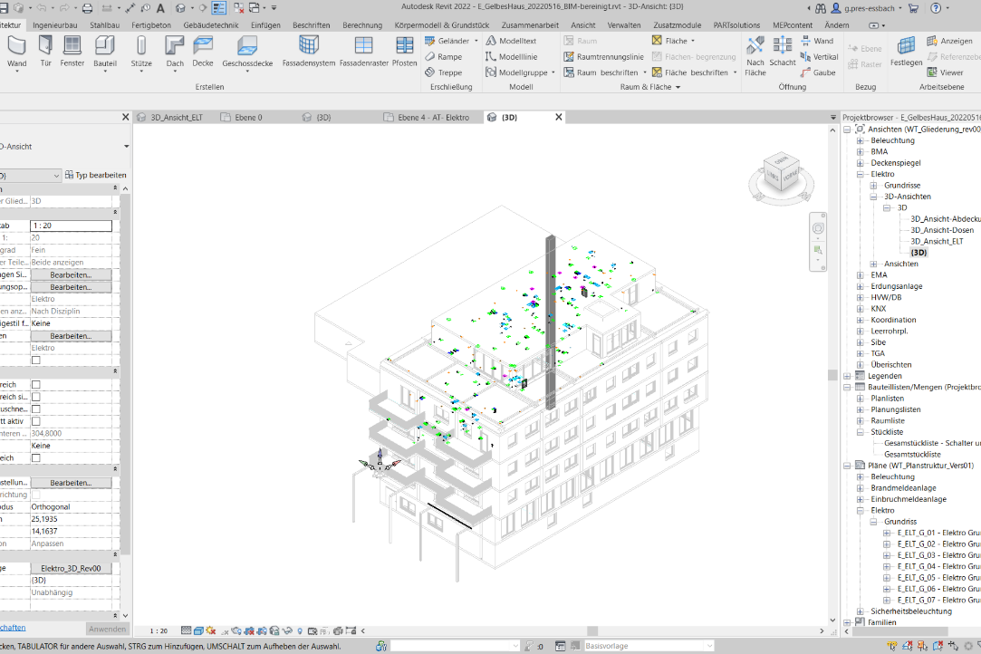Select the Tür (door) tool
Viewport: 981px width, 654px height.
45,51
